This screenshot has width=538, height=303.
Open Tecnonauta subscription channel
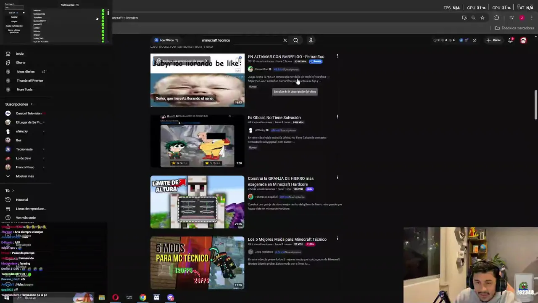coord(25,149)
